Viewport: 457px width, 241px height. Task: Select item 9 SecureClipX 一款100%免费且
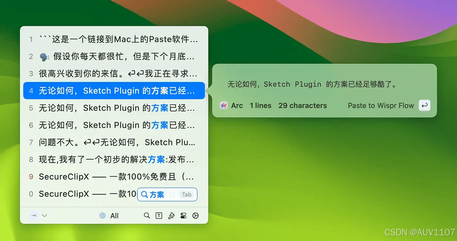114,177
